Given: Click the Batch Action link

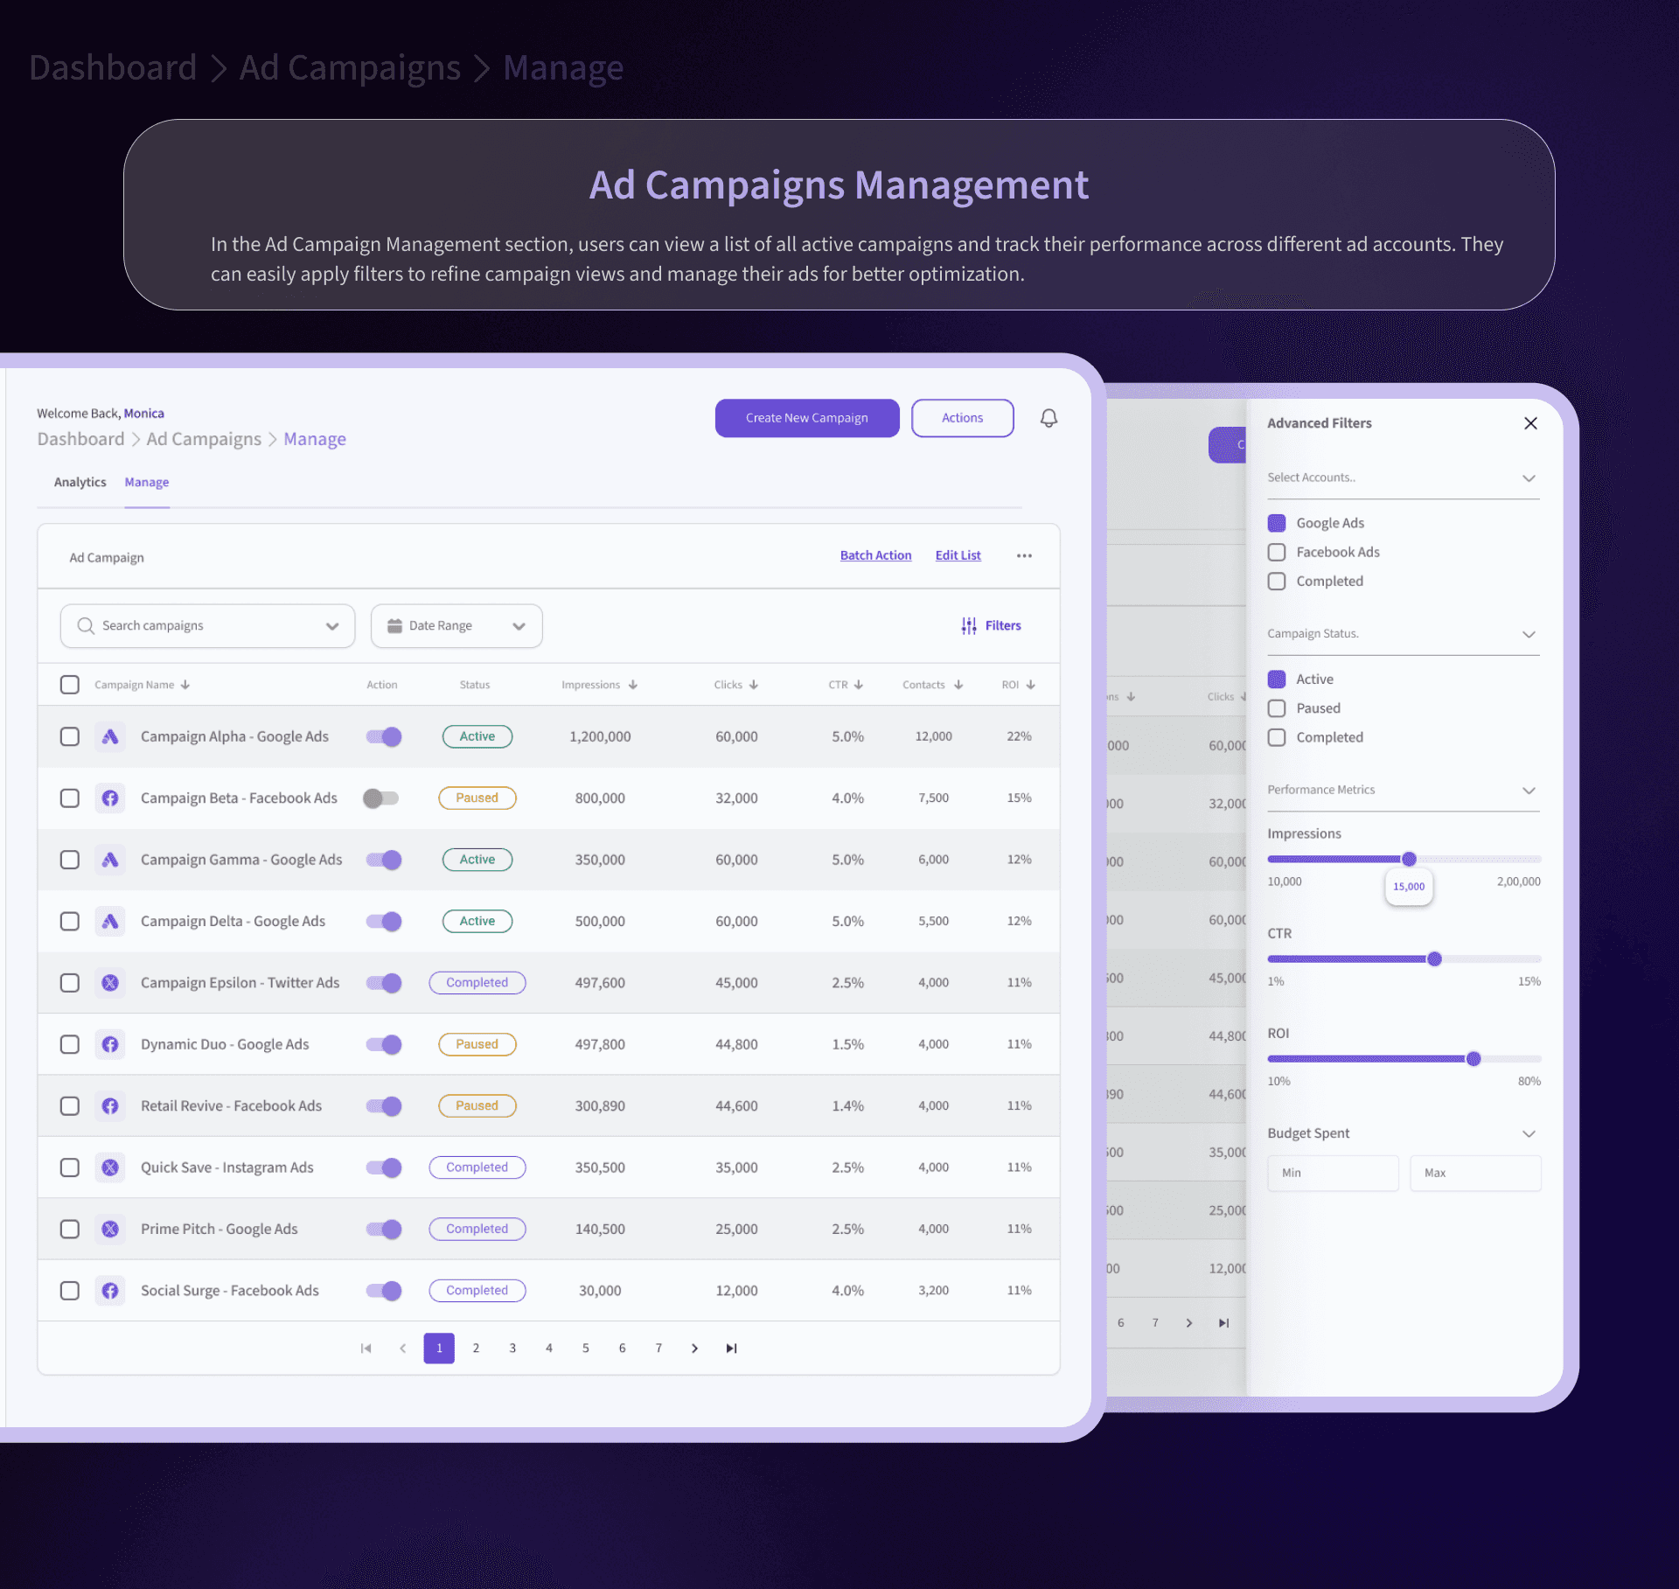Looking at the screenshot, I should [875, 555].
